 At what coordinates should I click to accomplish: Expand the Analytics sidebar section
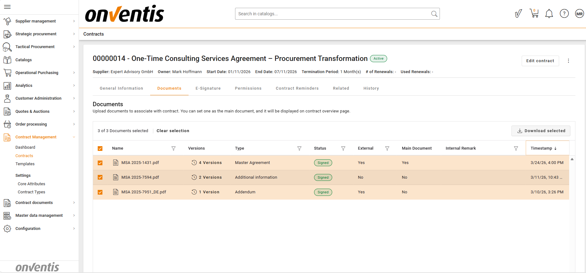coord(39,86)
